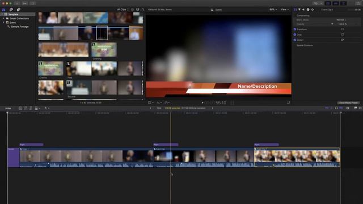The height and width of the screenshot is (204, 363).
Task: Open the Transitions browser
Action: 360,108
